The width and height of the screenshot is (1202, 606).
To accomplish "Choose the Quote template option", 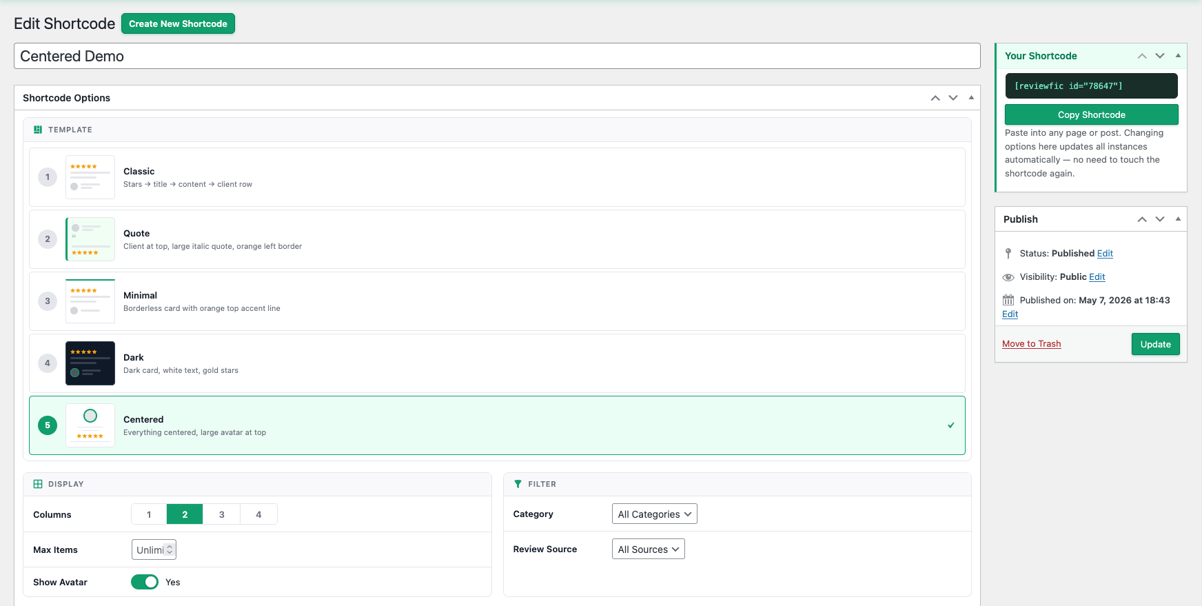I will click(x=497, y=239).
